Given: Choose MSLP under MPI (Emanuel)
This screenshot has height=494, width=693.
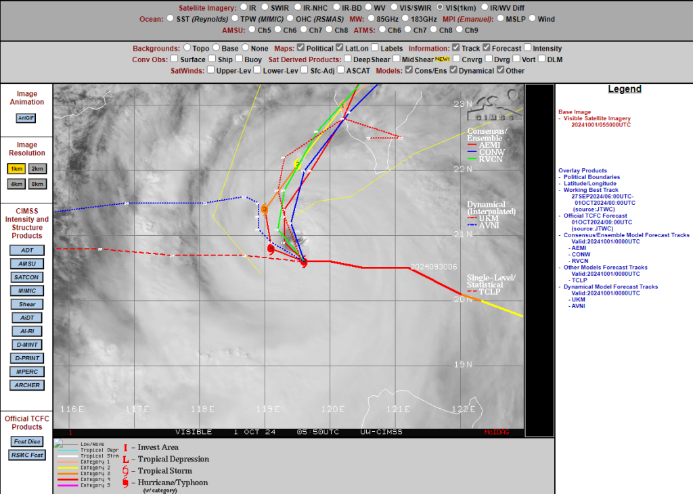Looking at the screenshot, I should [x=500, y=18].
